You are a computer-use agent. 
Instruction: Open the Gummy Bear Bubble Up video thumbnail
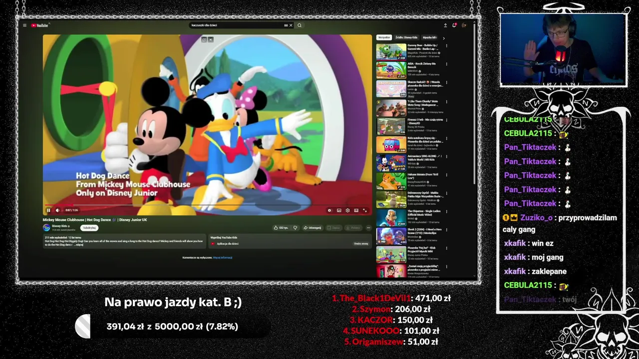click(x=391, y=51)
